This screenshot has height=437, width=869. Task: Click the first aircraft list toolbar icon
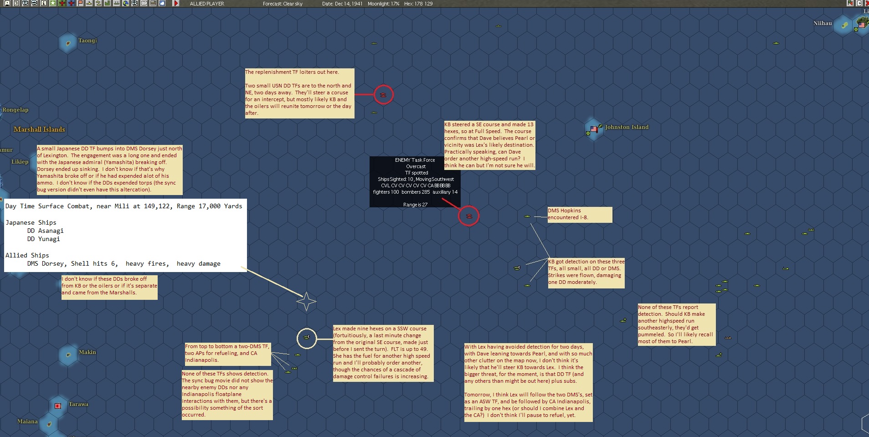click(x=25, y=3)
